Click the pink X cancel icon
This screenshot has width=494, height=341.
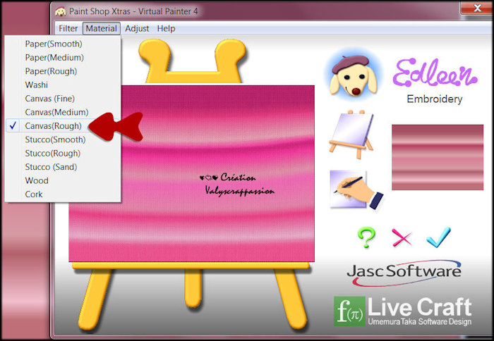[402, 237]
